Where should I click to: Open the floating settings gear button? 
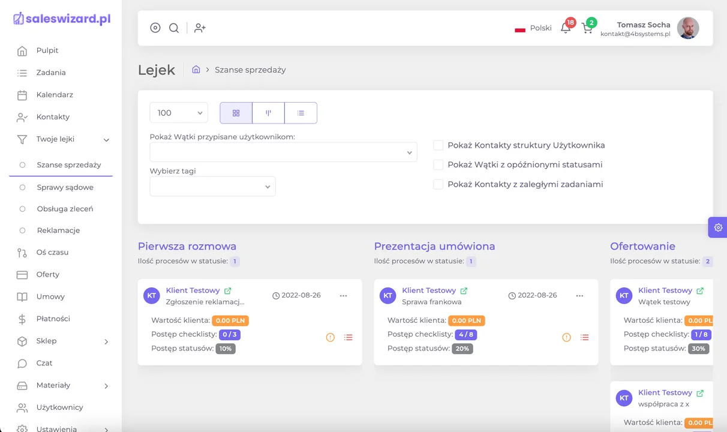point(717,227)
